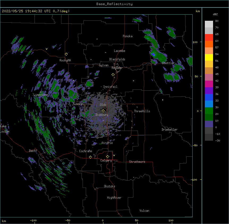Click the yellow diamond marker above RockyMH

66,54
